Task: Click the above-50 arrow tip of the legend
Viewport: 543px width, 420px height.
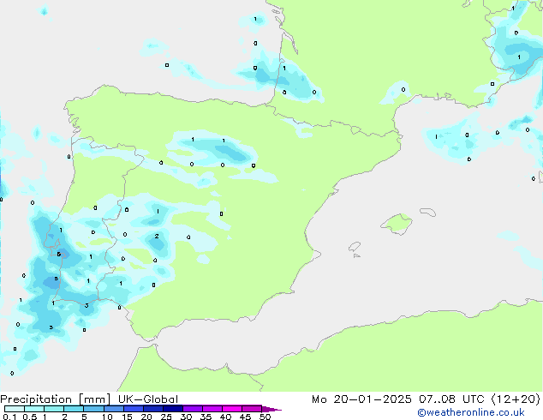Action: [x=271, y=409]
